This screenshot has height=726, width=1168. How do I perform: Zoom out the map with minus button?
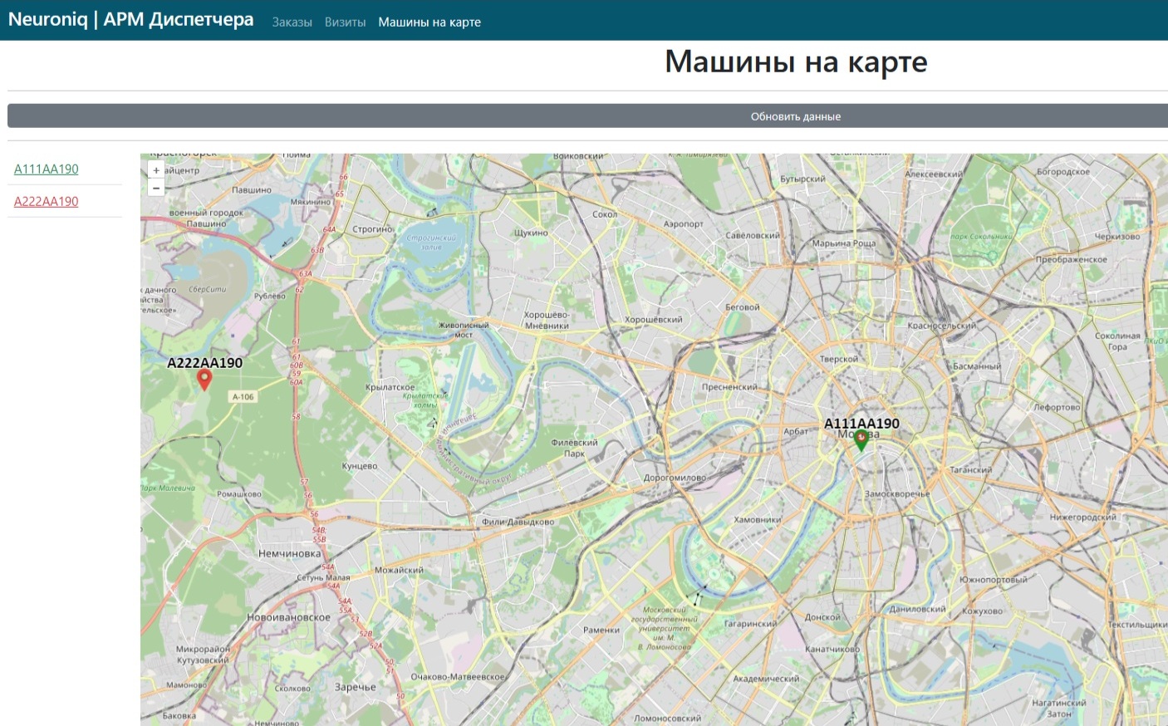pyautogui.click(x=156, y=189)
